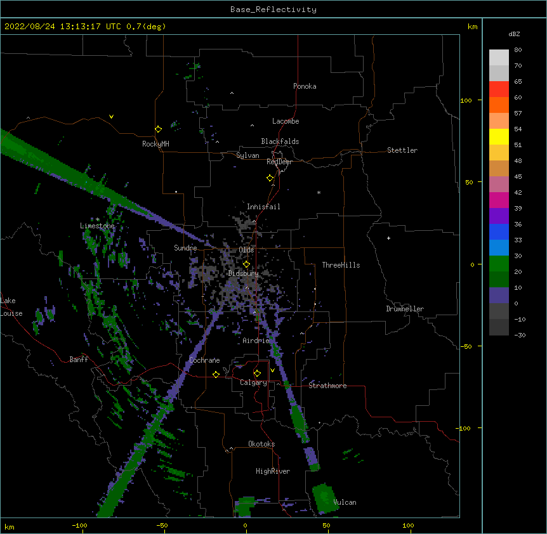Image resolution: width=547 pixels, height=534 pixels.
Task: Click the Strathmore label
Action: [x=327, y=386]
